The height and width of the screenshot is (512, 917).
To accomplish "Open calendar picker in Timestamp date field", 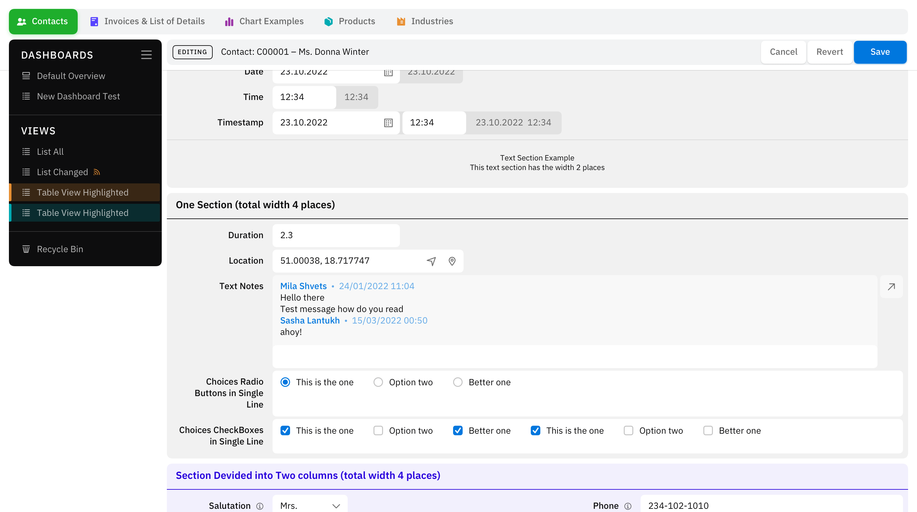I will (x=388, y=123).
